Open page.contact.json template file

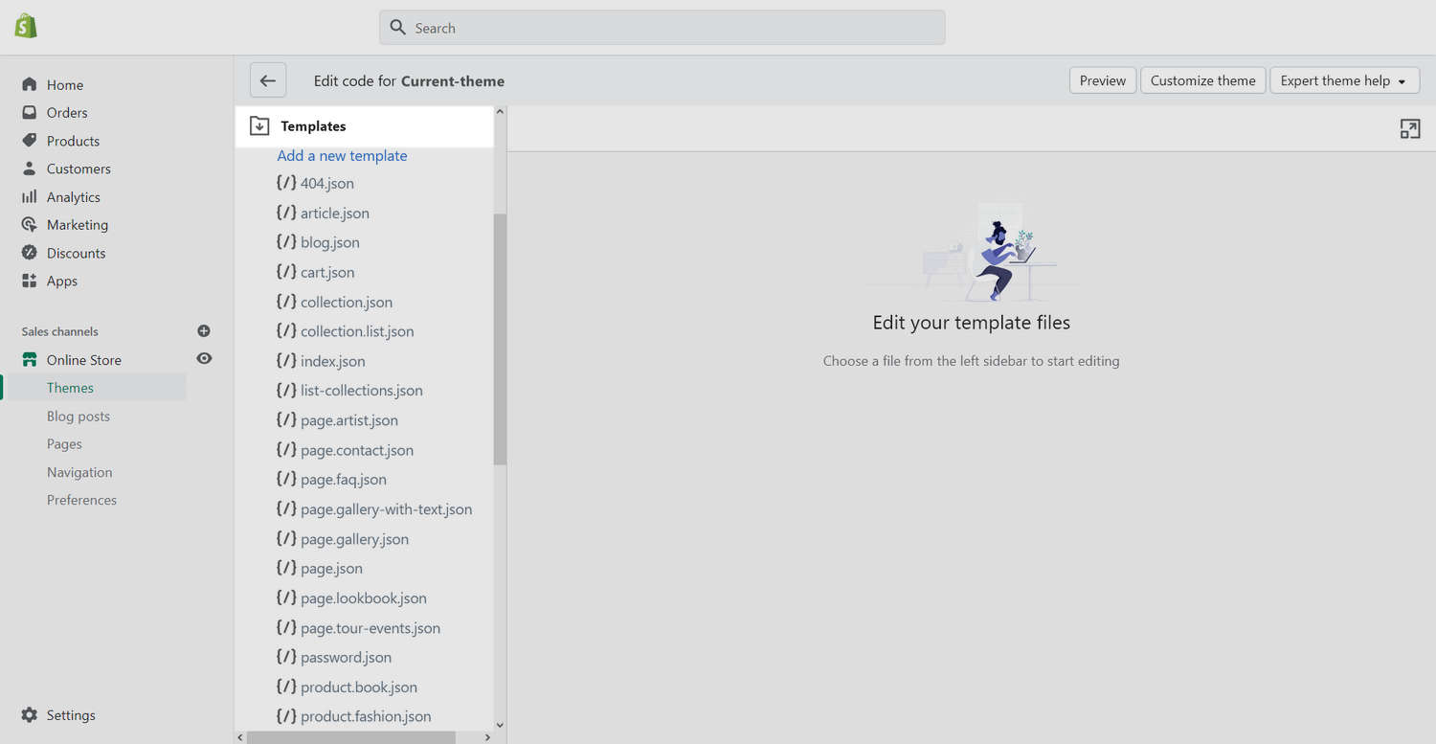point(357,450)
